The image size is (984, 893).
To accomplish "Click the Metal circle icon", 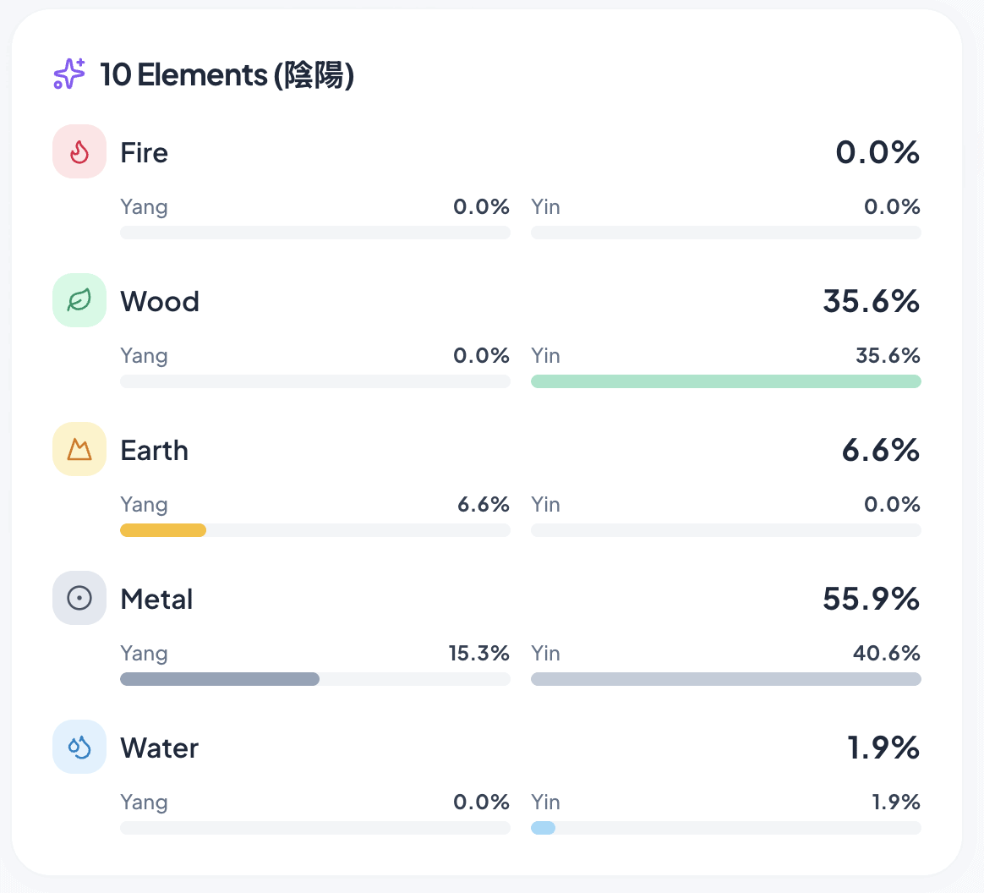I will pyautogui.click(x=79, y=598).
